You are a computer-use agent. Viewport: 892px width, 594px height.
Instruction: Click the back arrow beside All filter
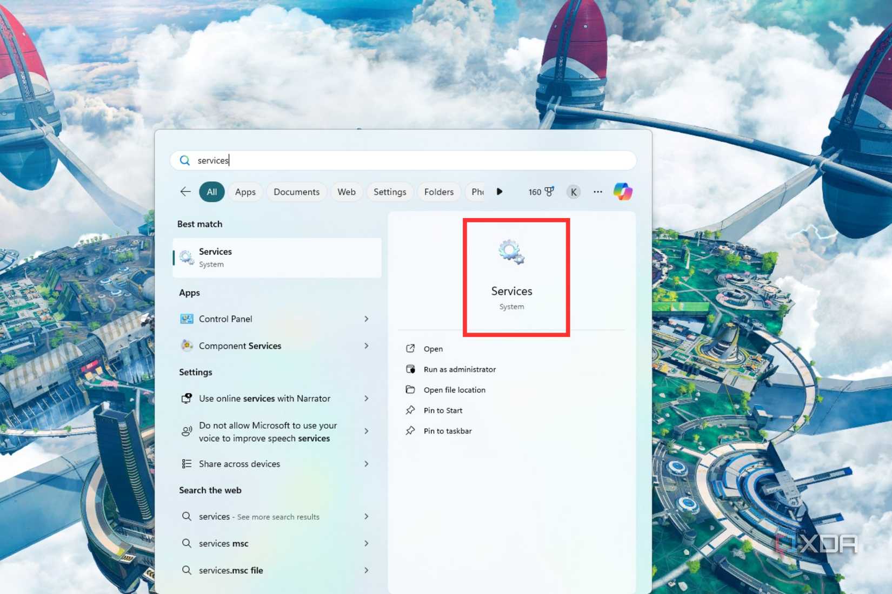coord(185,192)
